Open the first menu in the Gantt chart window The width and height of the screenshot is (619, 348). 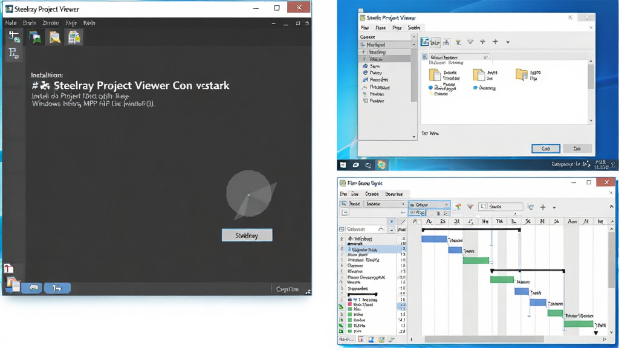[343, 194]
